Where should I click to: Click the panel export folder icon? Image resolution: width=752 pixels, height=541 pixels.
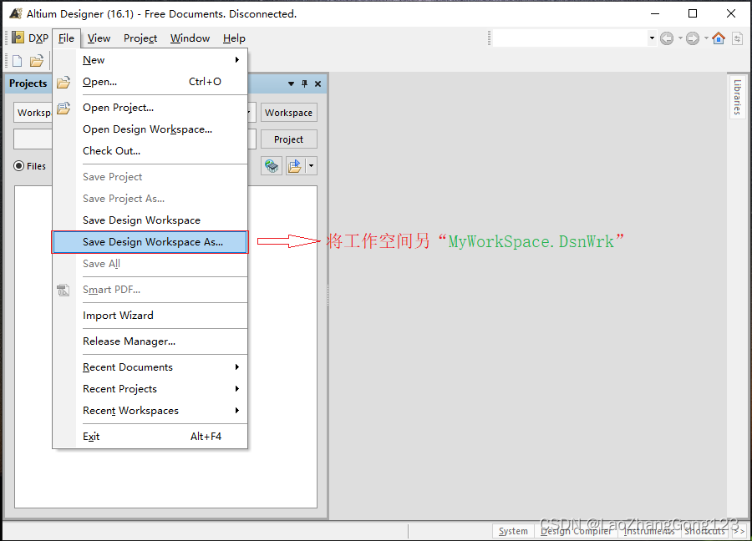(295, 166)
